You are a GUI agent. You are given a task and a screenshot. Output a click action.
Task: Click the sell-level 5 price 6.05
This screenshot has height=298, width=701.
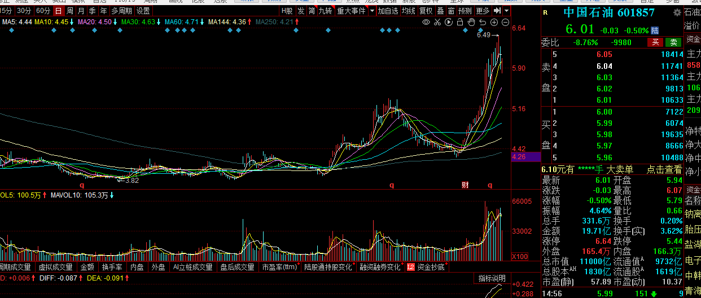[604, 55]
